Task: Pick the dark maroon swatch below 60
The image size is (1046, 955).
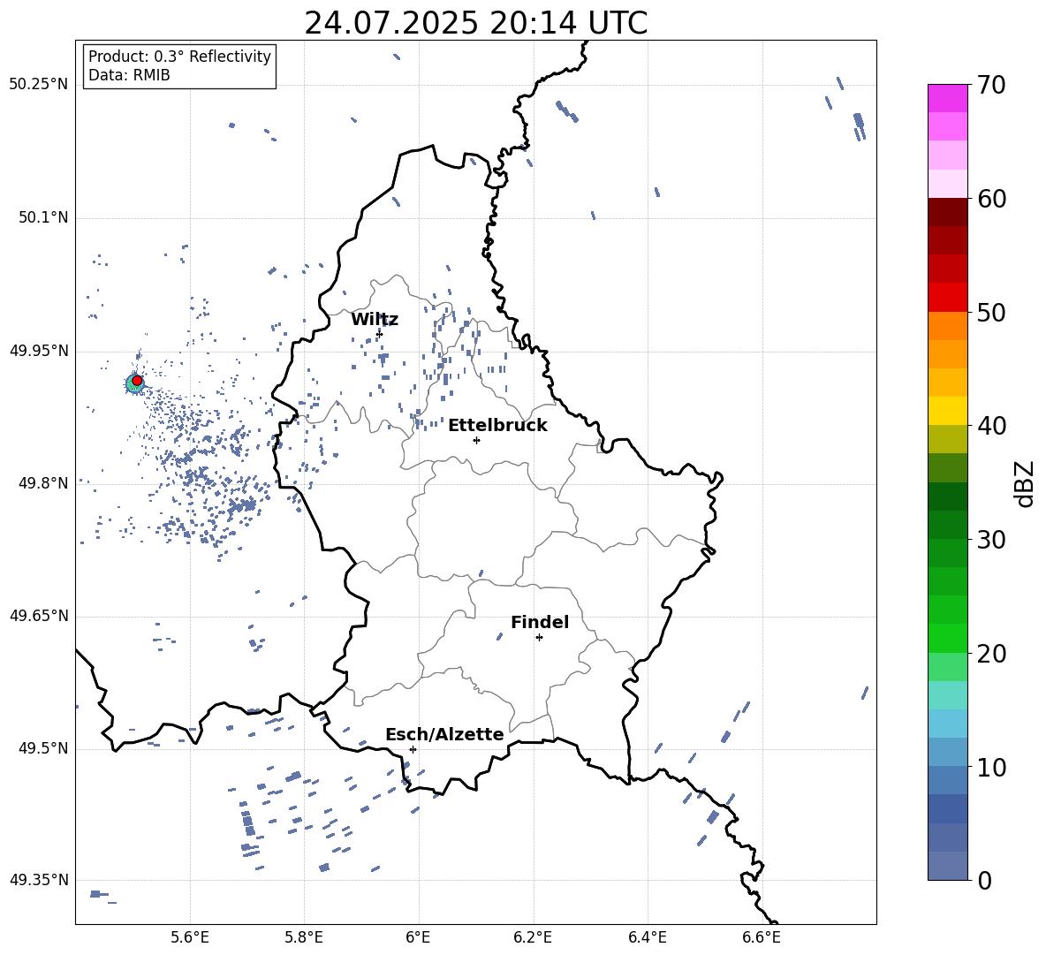Action: [x=948, y=212]
